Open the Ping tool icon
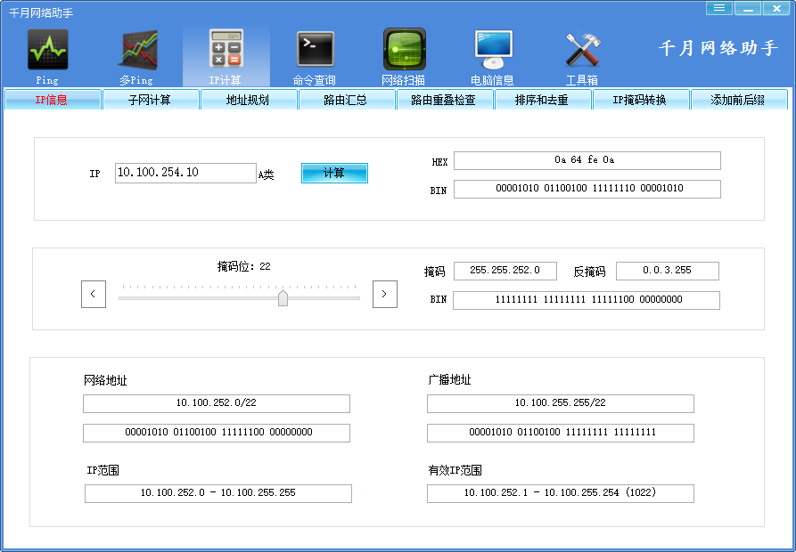The height and width of the screenshot is (552, 796). (47, 50)
